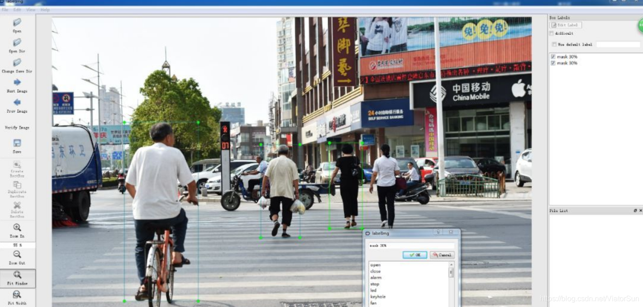Click the Fit Width tool
Viewport: 643px width, 307px height.
click(x=17, y=297)
